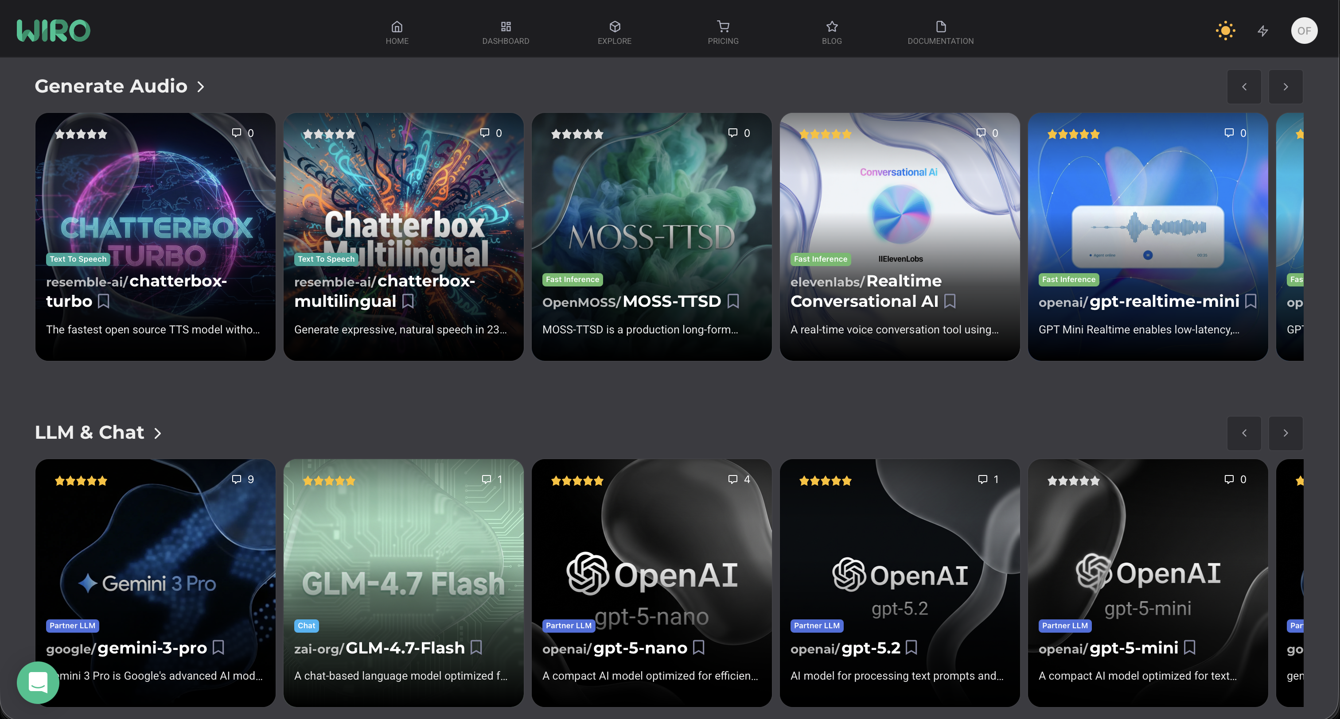This screenshot has width=1340, height=719.
Task: Click the WIRO logo
Action: click(x=53, y=31)
